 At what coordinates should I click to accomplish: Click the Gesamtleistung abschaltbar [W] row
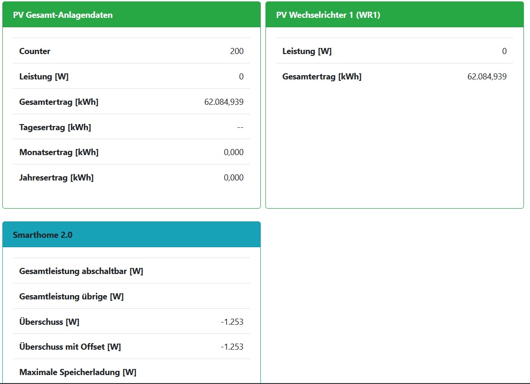coord(81,271)
